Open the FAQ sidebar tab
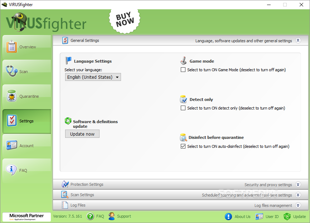Viewport: 310px width, 223px height. 27,170
